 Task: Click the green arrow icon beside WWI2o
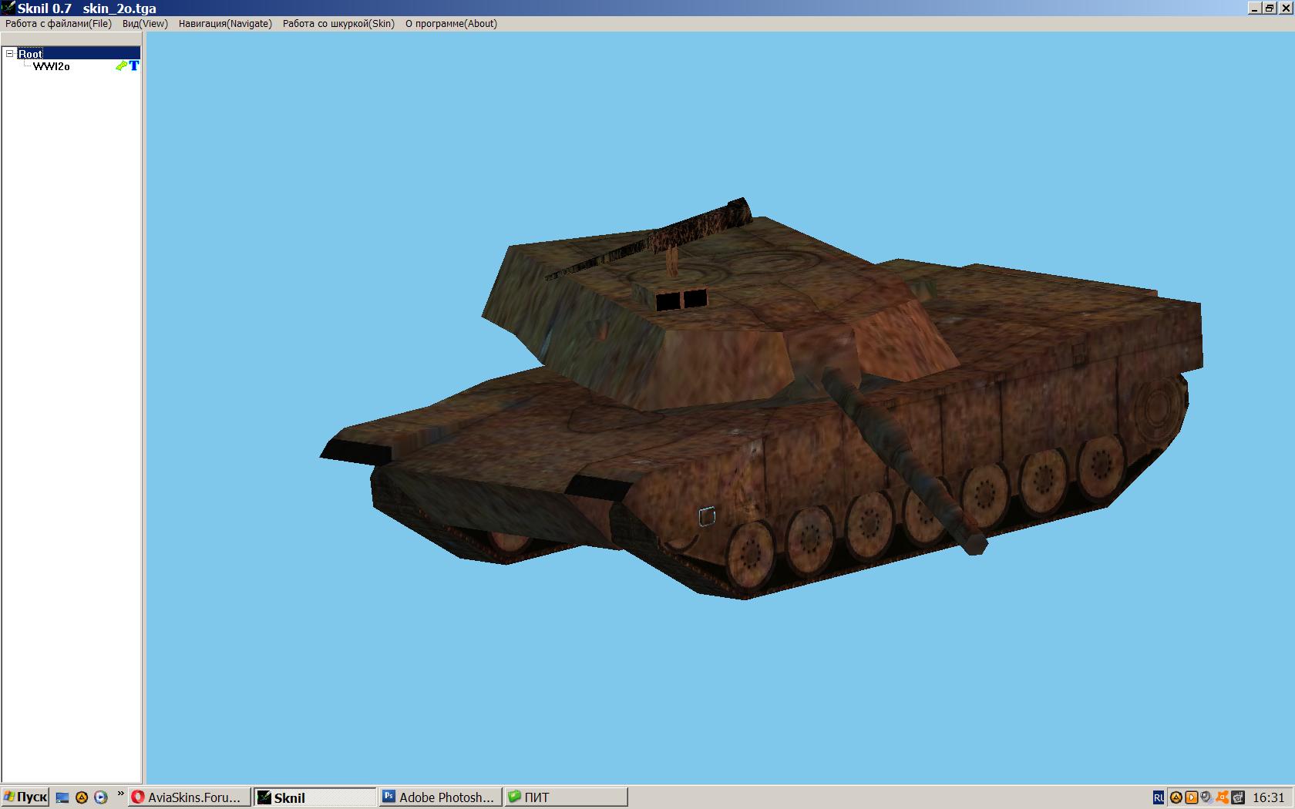tap(121, 66)
